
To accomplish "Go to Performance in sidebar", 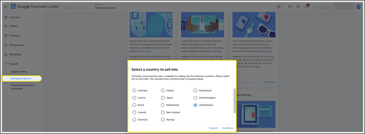I will pos(17,45).
